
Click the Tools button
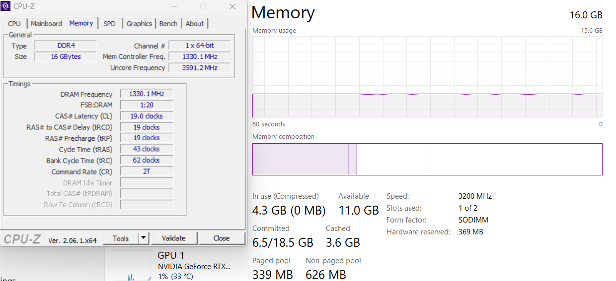(121, 238)
